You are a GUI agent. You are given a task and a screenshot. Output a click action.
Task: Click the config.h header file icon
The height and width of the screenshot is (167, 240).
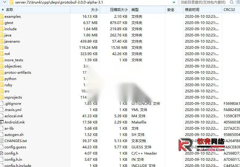pos(1,153)
